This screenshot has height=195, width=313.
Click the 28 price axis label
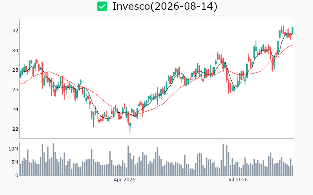(15, 70)
